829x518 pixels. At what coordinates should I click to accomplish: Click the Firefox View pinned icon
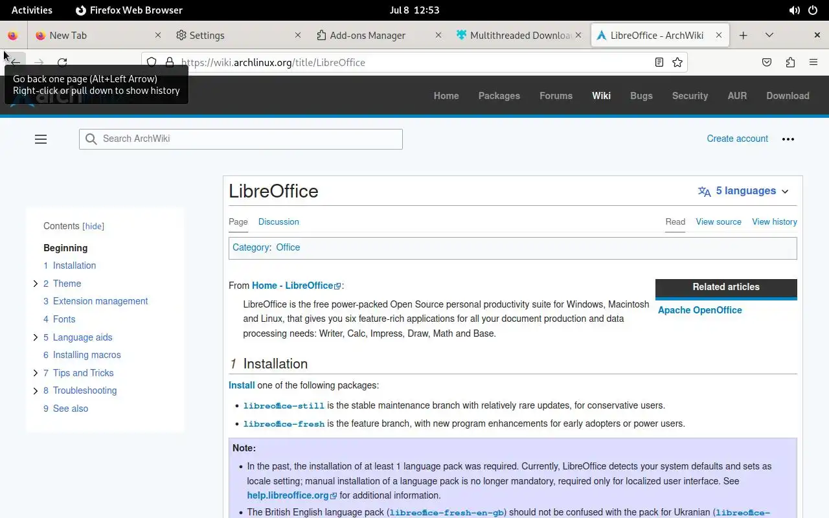point(13,36)
